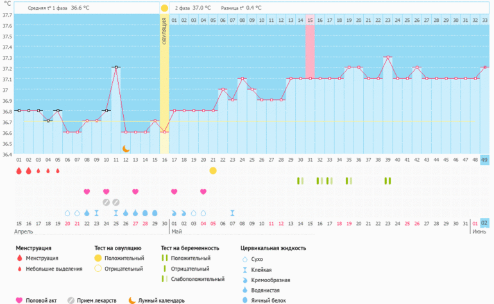Click the Средняя t° 1 фаза value 36.6 °C

80,8
